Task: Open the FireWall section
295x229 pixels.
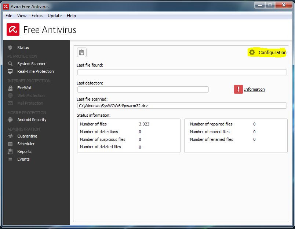Action: (25, 88)
